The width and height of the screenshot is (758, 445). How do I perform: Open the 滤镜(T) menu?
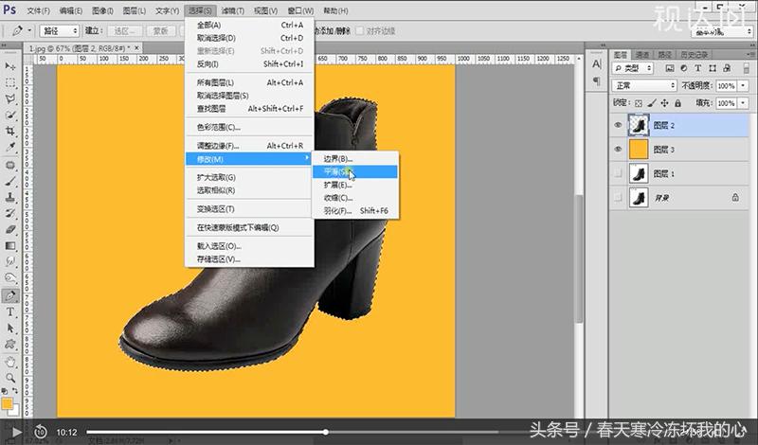[x=232, y=10]
